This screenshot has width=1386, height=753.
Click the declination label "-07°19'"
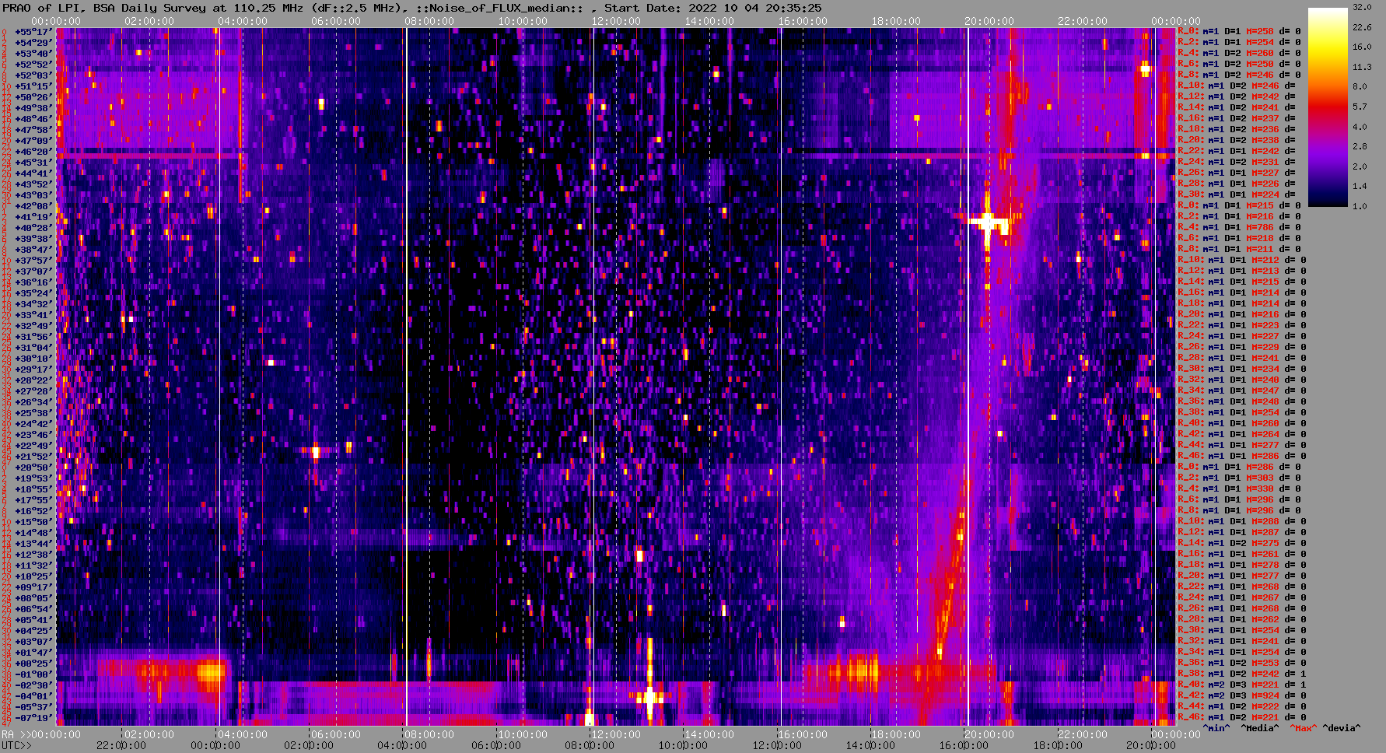[x=33, y=717]
